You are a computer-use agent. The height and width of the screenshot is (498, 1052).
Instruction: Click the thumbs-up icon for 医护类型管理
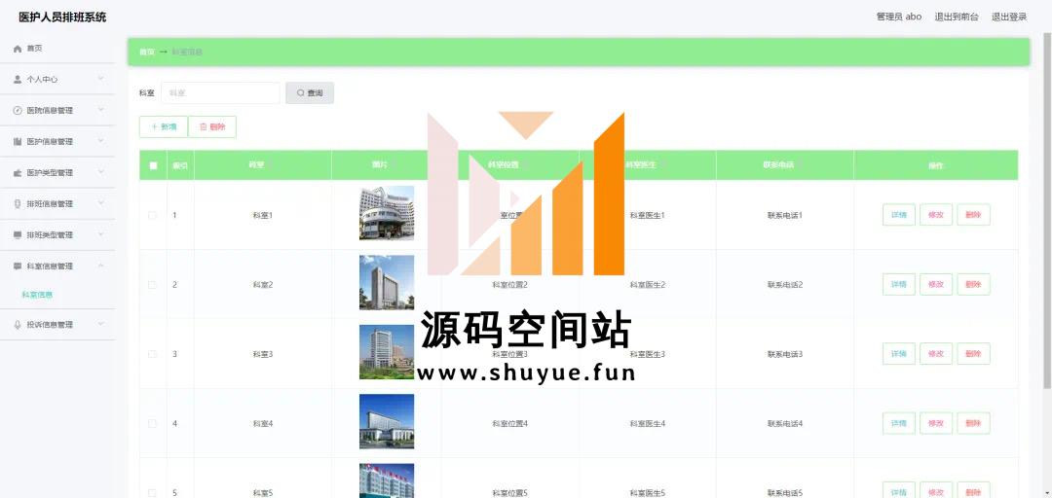tap(18, 173)
